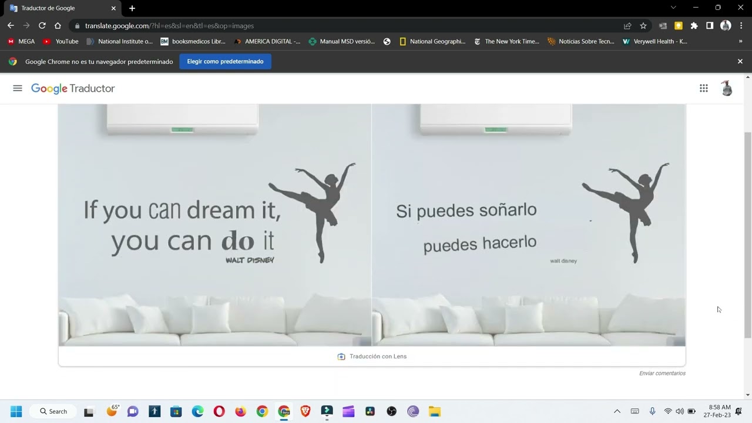The width and height of the screenshot is (752, 423).
Task: Open the National Geographic bookmark
Action: (432, 42)
